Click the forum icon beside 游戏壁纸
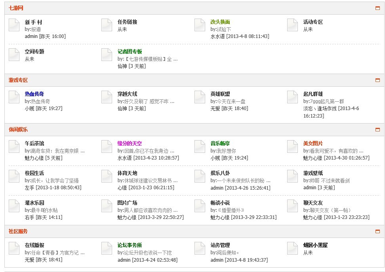This screenshot has width=385, height=272. (x=293, y=176)
